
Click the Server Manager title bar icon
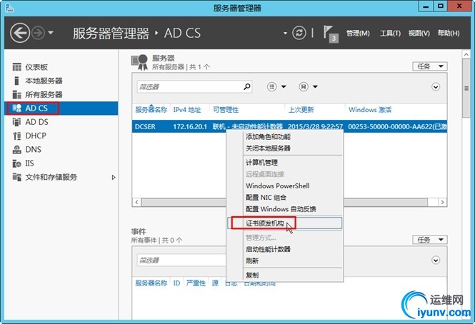click(x=9, y=8)
